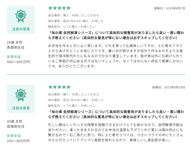
Task: Click the second review's bold question heading
Action: tap(116, 114)
